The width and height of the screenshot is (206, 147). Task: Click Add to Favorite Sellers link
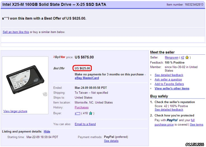[x=169, y=84]
